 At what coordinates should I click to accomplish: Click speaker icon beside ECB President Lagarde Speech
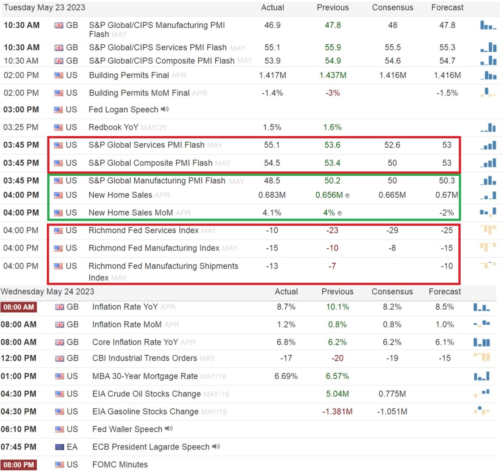click(x=216, y=446)
